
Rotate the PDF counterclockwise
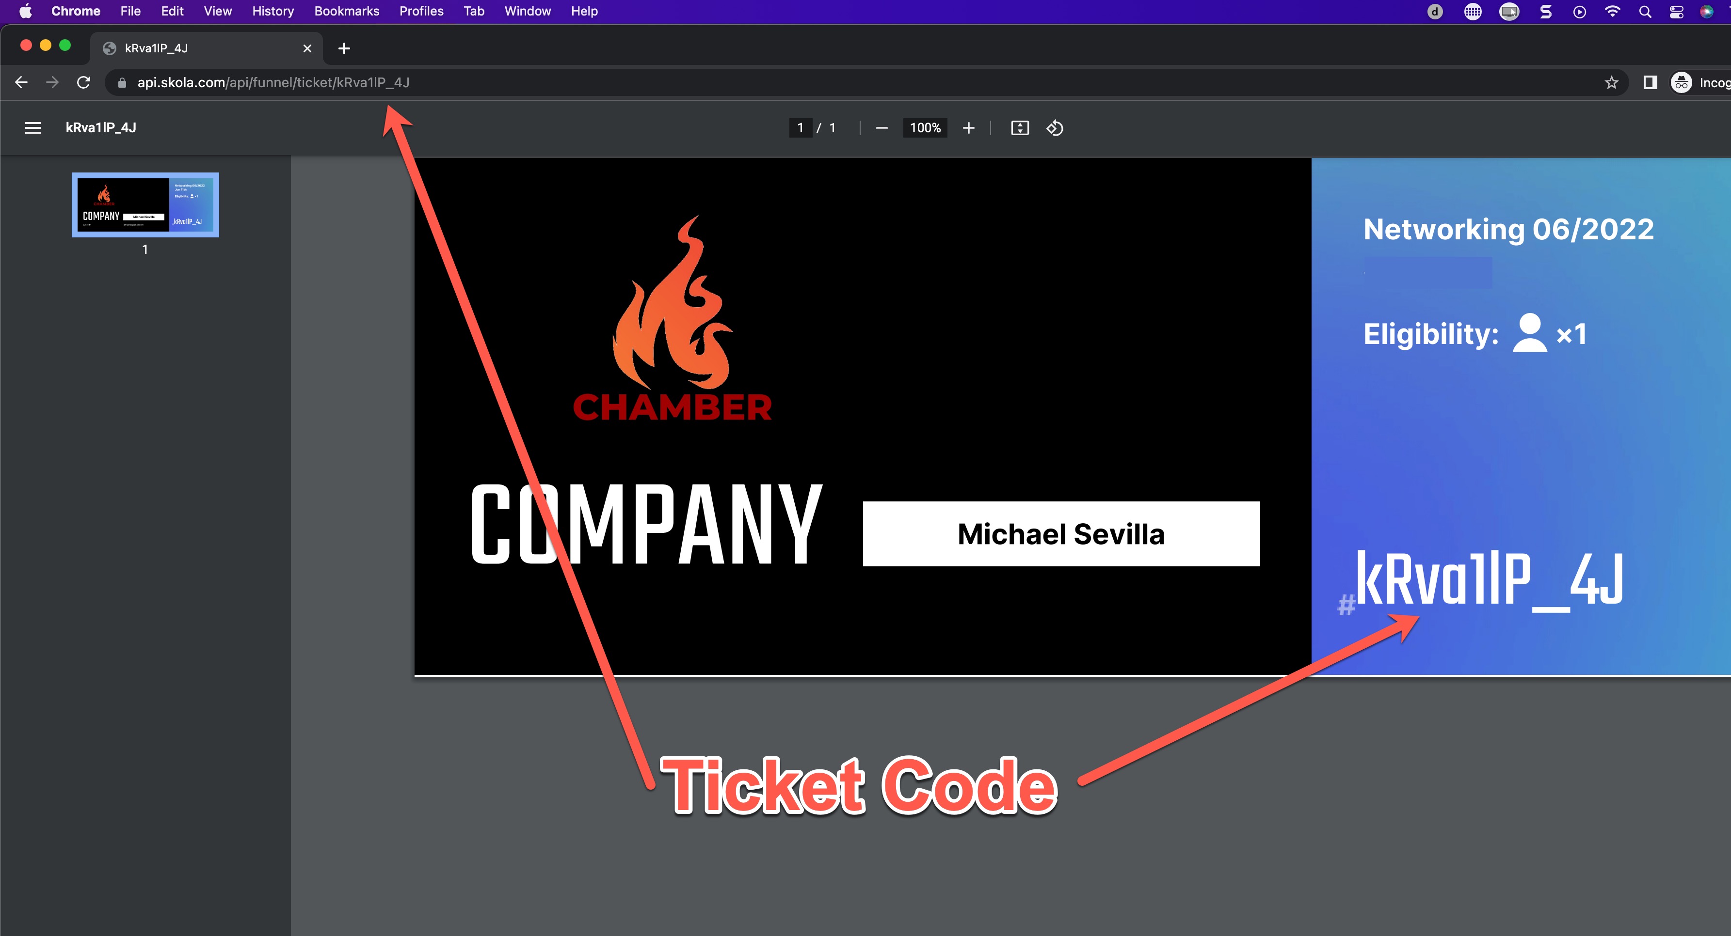(1054, 127)
